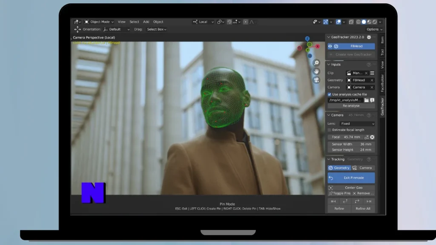436x245 pixels.
Task: Collapse the Camera panel
Action: (x=329, y=115)
